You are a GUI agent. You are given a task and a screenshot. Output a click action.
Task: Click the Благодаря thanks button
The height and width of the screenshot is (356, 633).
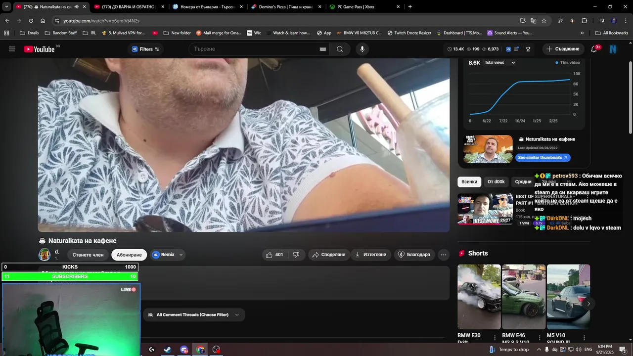(x=414, y=255)
